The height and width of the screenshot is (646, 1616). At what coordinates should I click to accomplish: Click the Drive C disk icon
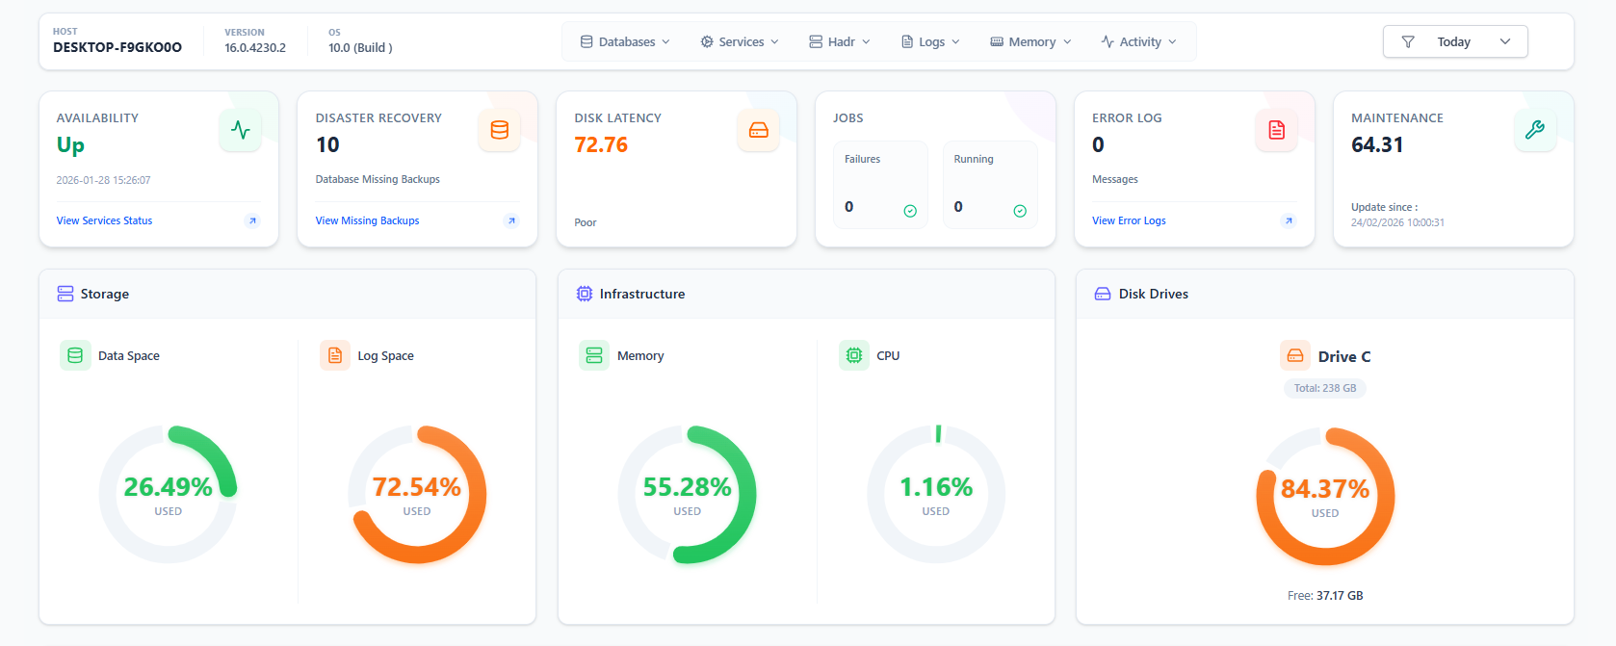pyautogui.click(x=1294, y=356)
